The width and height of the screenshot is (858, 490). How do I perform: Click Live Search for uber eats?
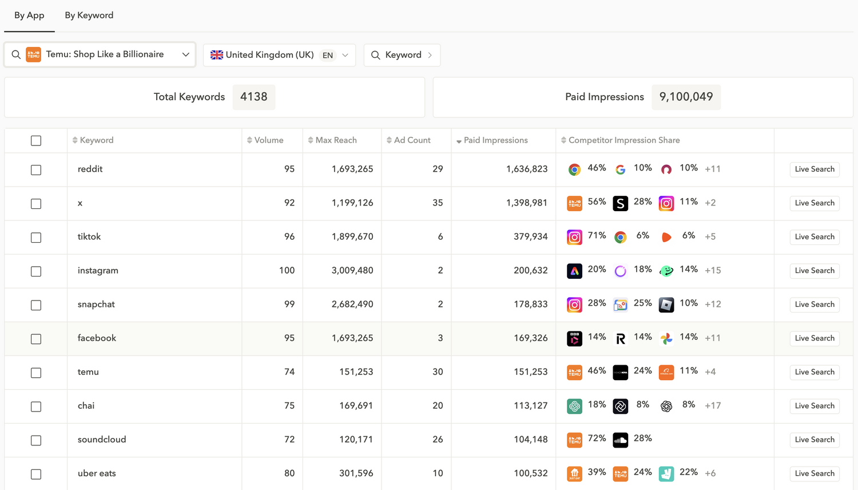[x=815, y=473]
